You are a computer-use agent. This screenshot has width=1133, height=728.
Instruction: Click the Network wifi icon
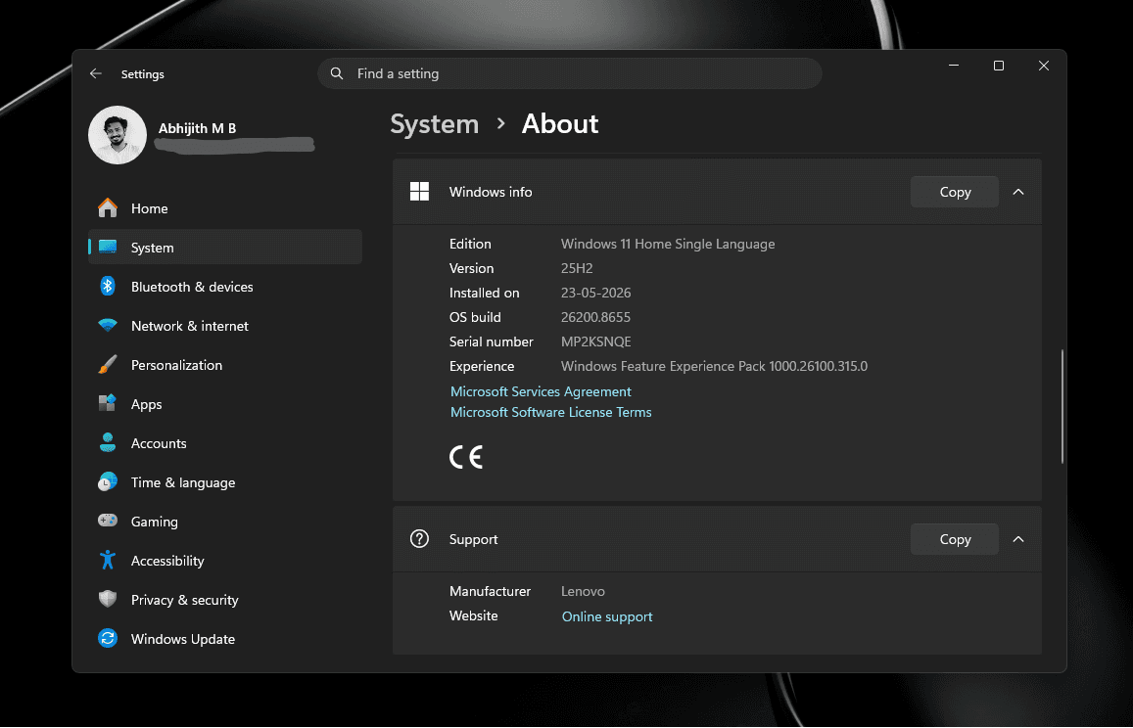108,325
